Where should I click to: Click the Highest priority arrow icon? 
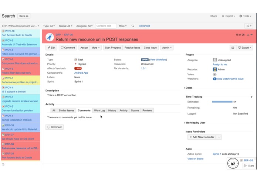coord(75,64)
